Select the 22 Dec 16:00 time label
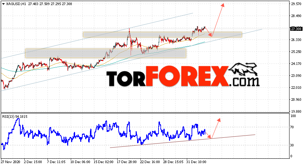This screenshot has height=166, width=304. click(x=150, y=162)
